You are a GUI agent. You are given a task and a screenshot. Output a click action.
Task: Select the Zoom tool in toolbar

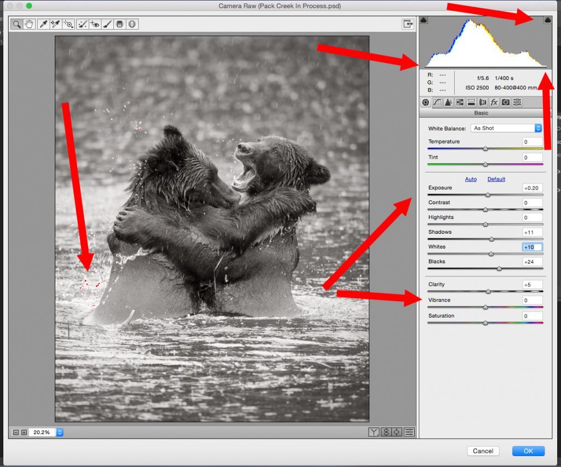[17, 24]
